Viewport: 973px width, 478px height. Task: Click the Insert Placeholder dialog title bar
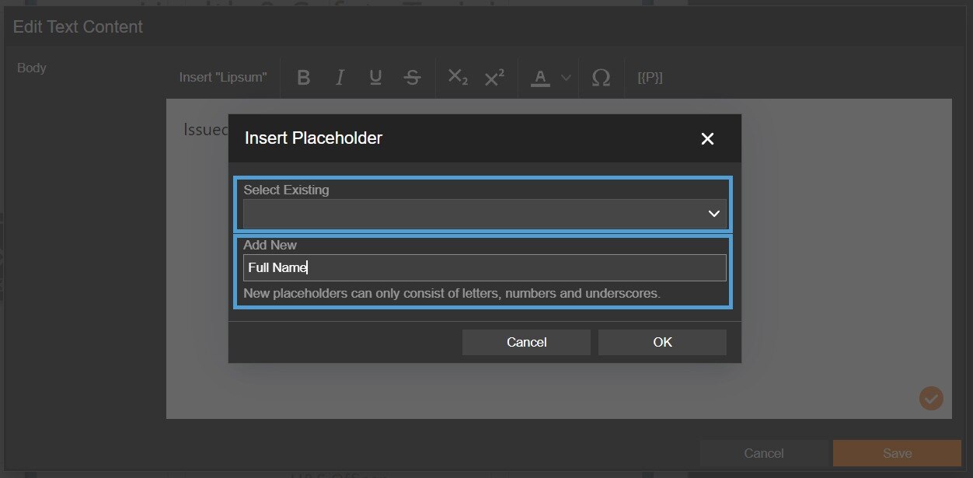(466, 138)
